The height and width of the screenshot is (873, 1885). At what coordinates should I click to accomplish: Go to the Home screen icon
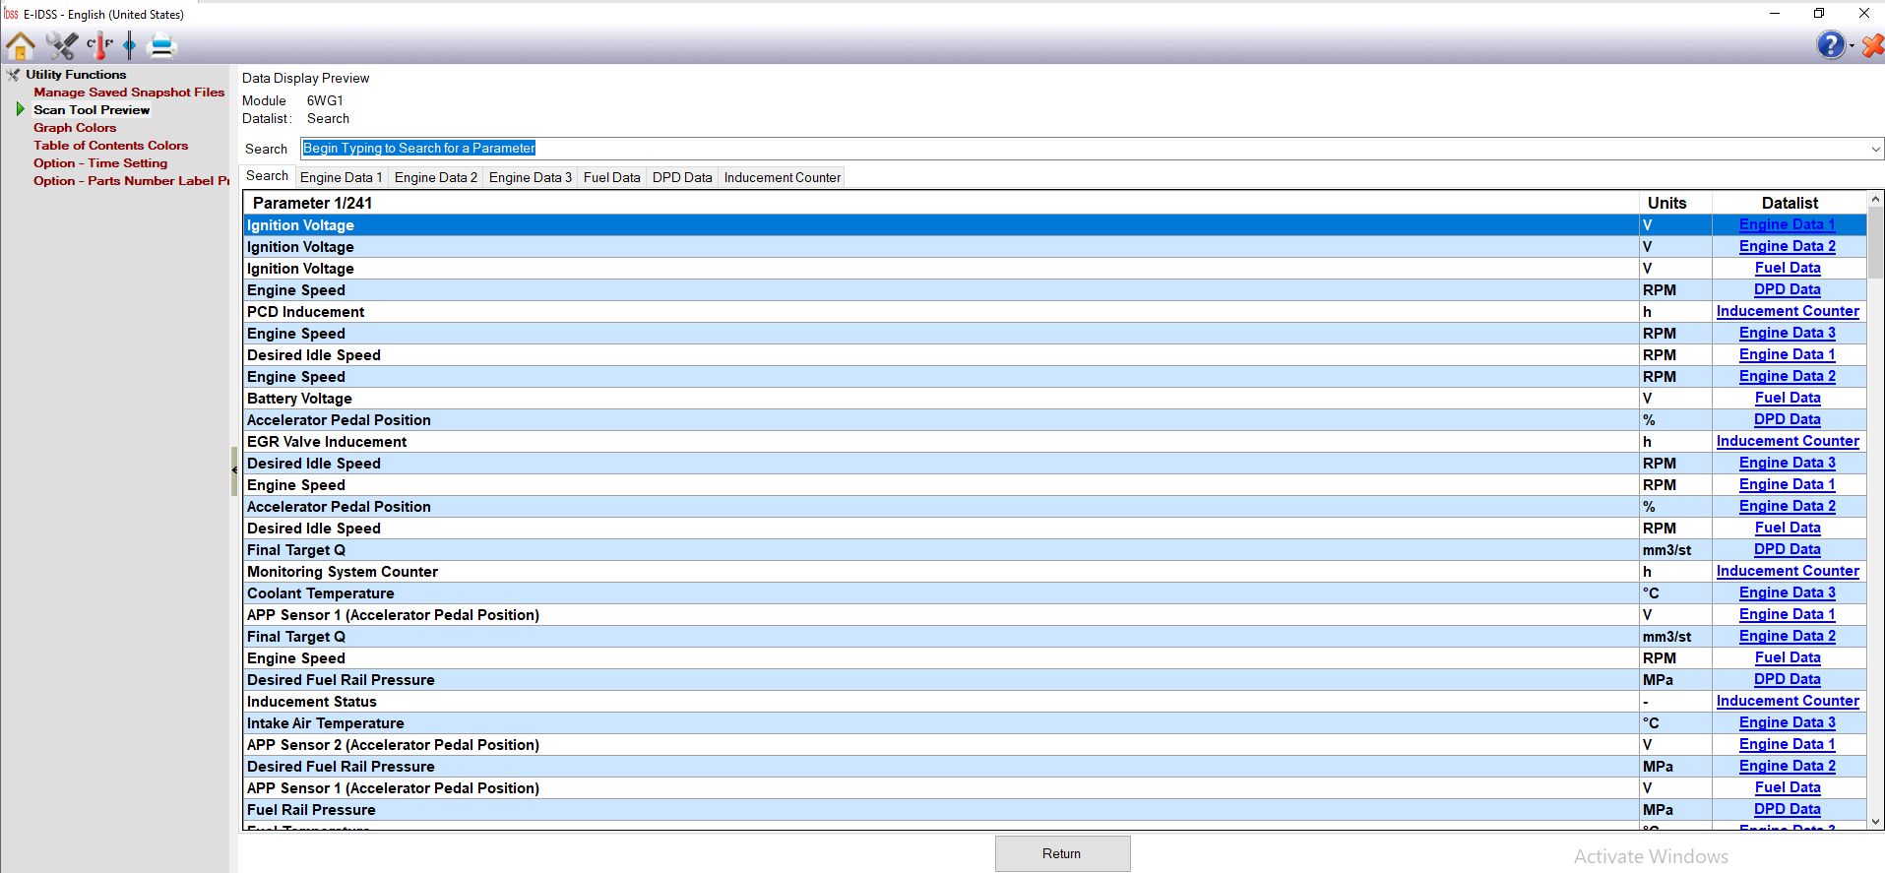(x=21, y=45)
